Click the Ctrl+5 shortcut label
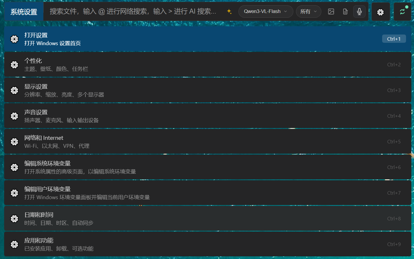The image size is (414, 259). pos(394,142)
